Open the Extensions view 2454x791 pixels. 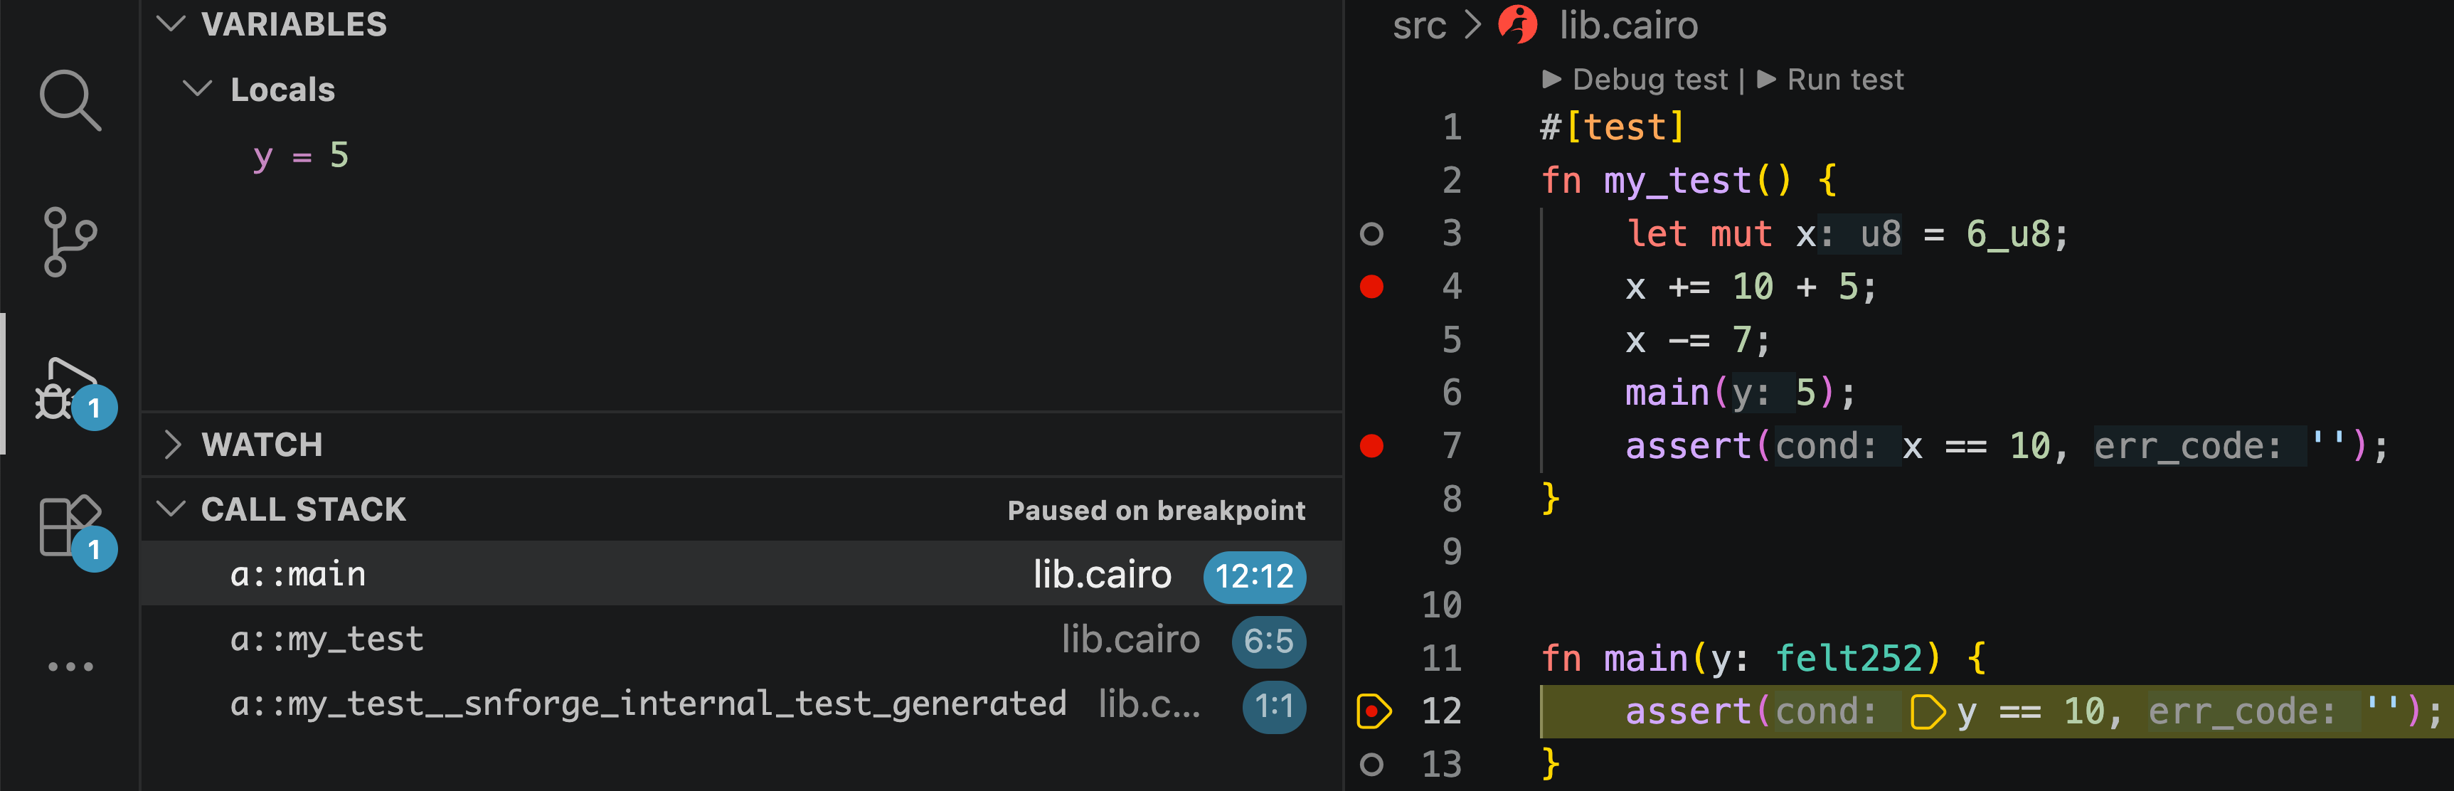coord(70,526)
